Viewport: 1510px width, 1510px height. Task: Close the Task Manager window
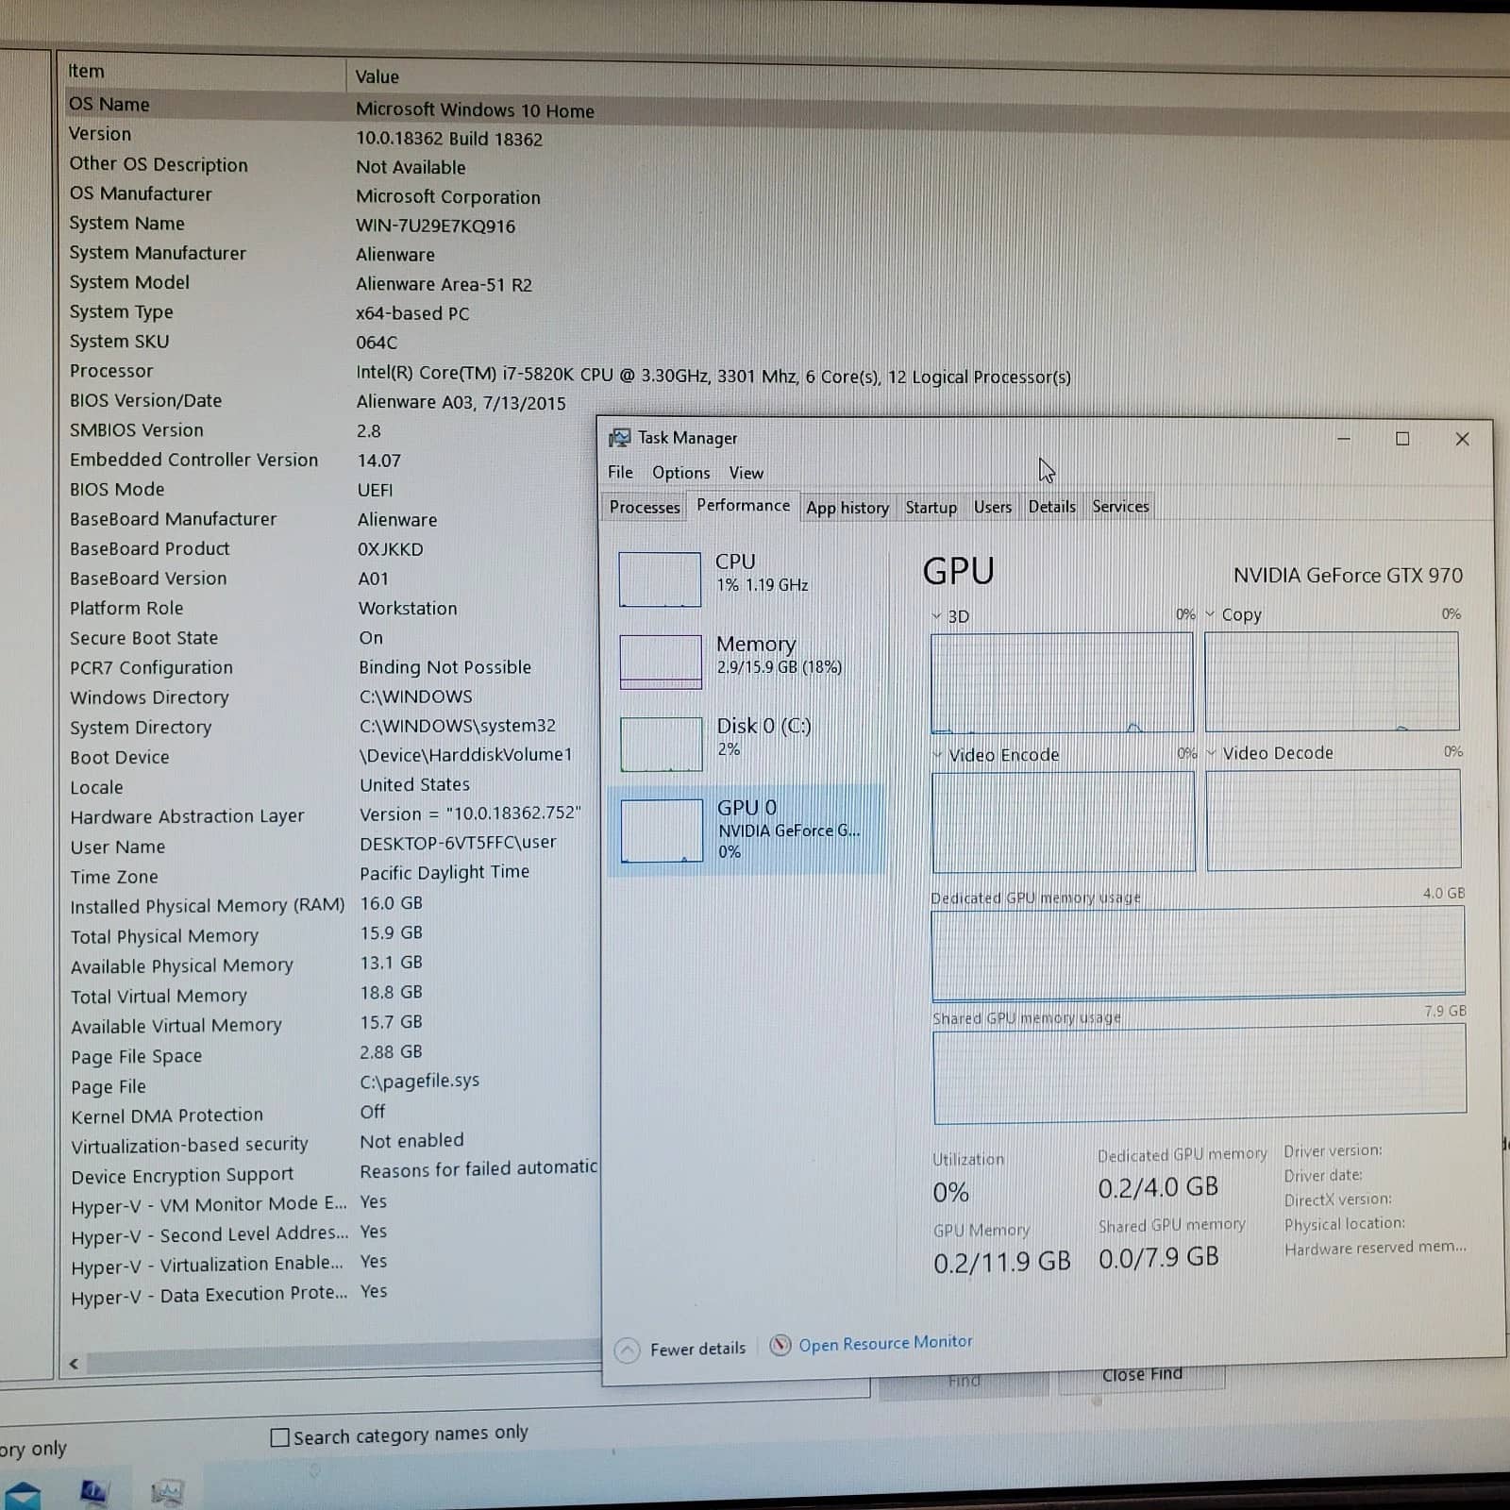(x=1462, y=439)
